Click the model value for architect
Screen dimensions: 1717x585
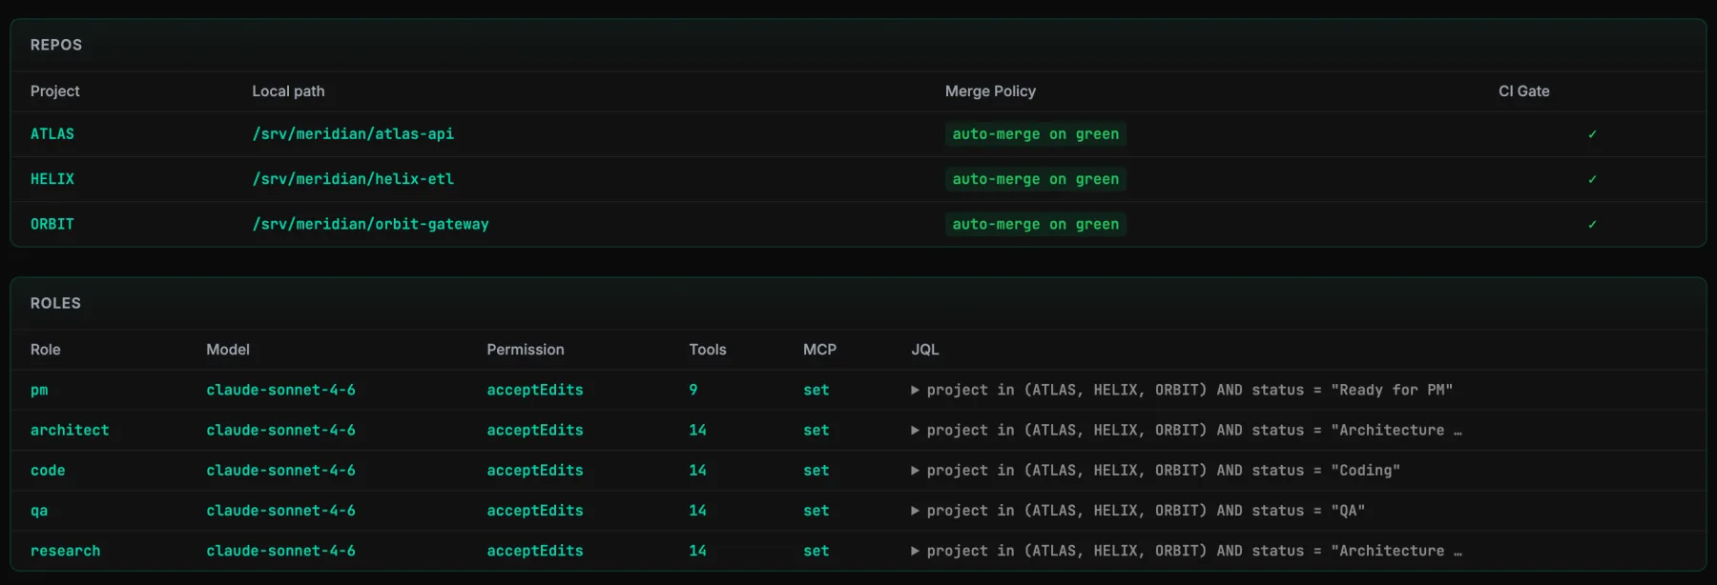point(281,430)
